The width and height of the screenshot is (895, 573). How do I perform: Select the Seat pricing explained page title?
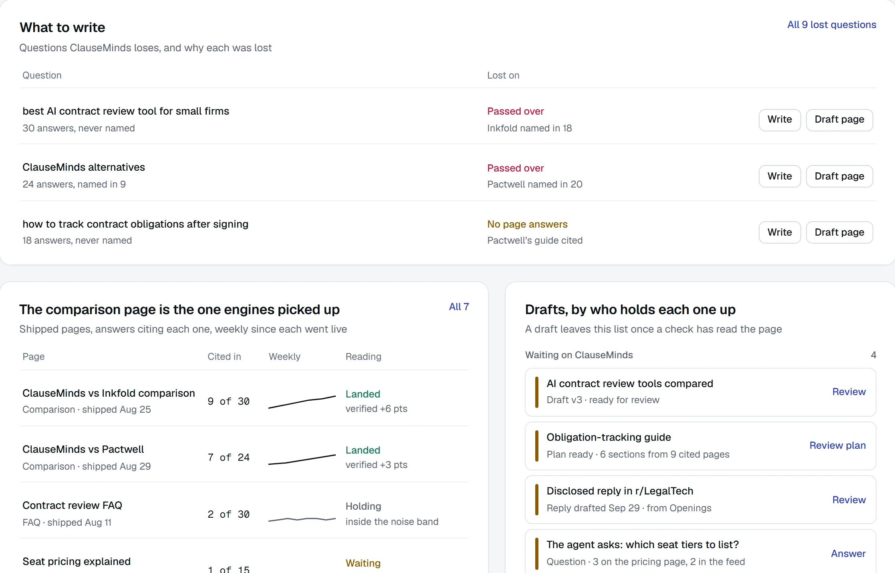tap(77, 561)
